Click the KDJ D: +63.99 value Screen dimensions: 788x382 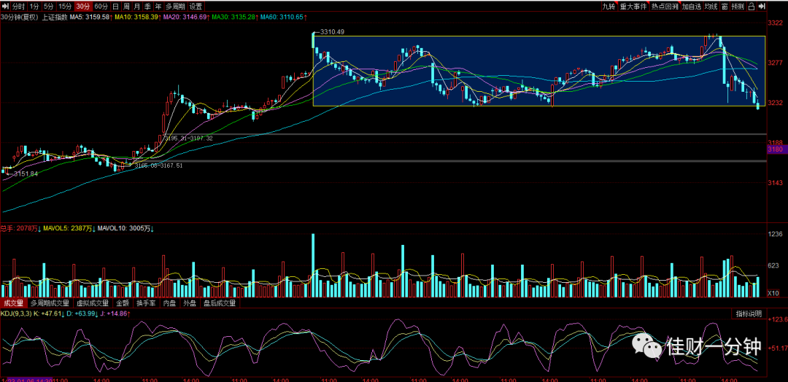[x=82, y=313]
